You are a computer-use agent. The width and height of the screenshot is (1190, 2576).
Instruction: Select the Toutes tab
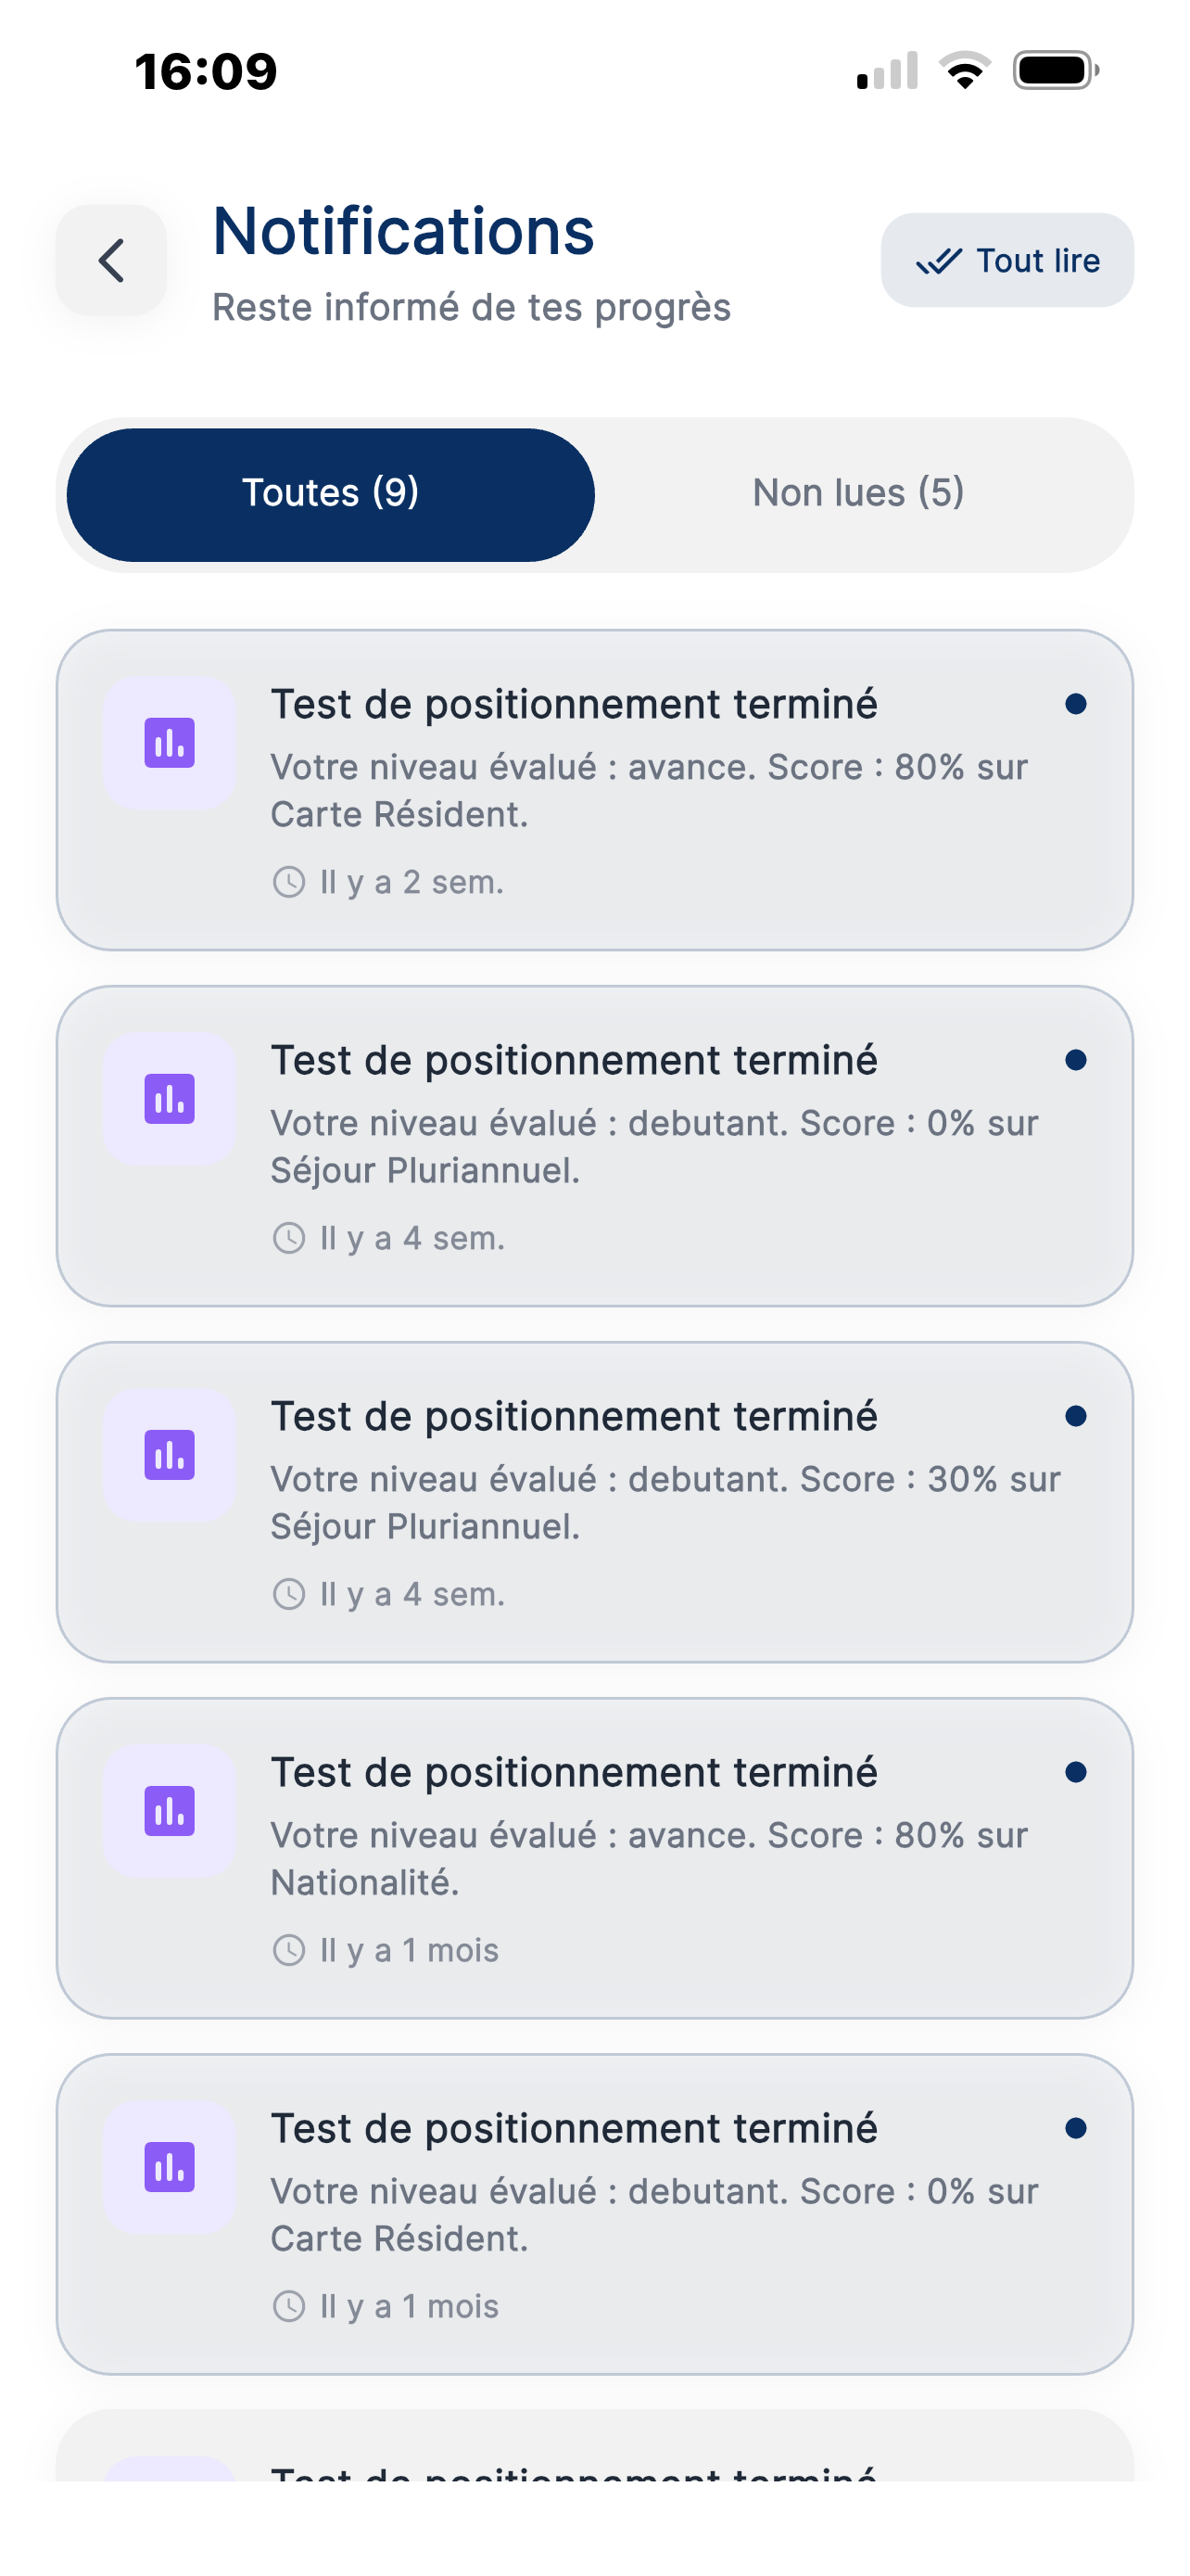point(330,492)
